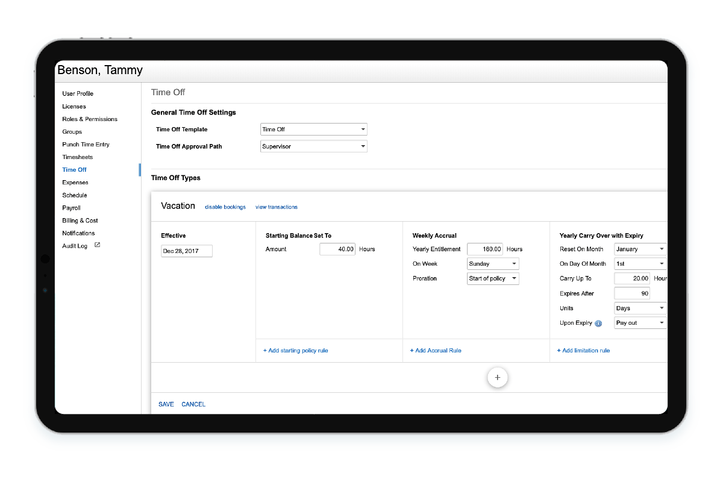Image resolution: width=723 pixels, height=482 pixels.
Task: Click the Upon Expiry info icon
Action: pos(598,324)
